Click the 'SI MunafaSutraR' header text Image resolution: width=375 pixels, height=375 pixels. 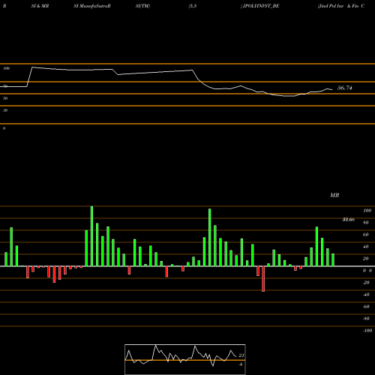click(x=92, y=6)
